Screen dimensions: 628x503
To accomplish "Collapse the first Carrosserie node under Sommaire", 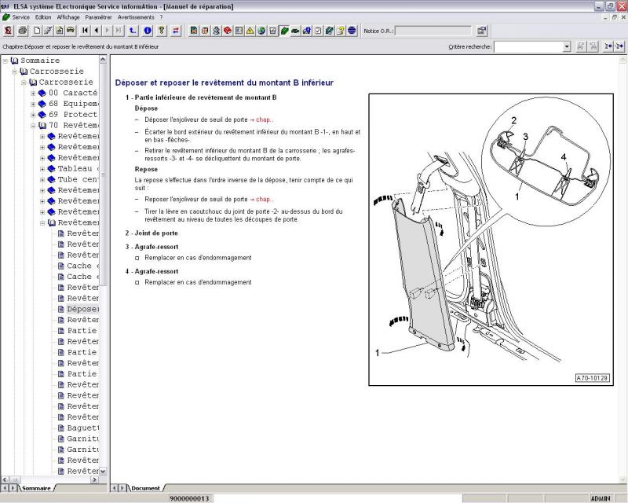I will click(x=15, y=72).
